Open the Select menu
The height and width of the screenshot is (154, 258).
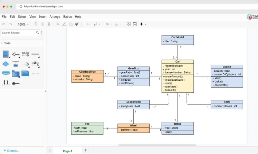(x=22, y=17)
